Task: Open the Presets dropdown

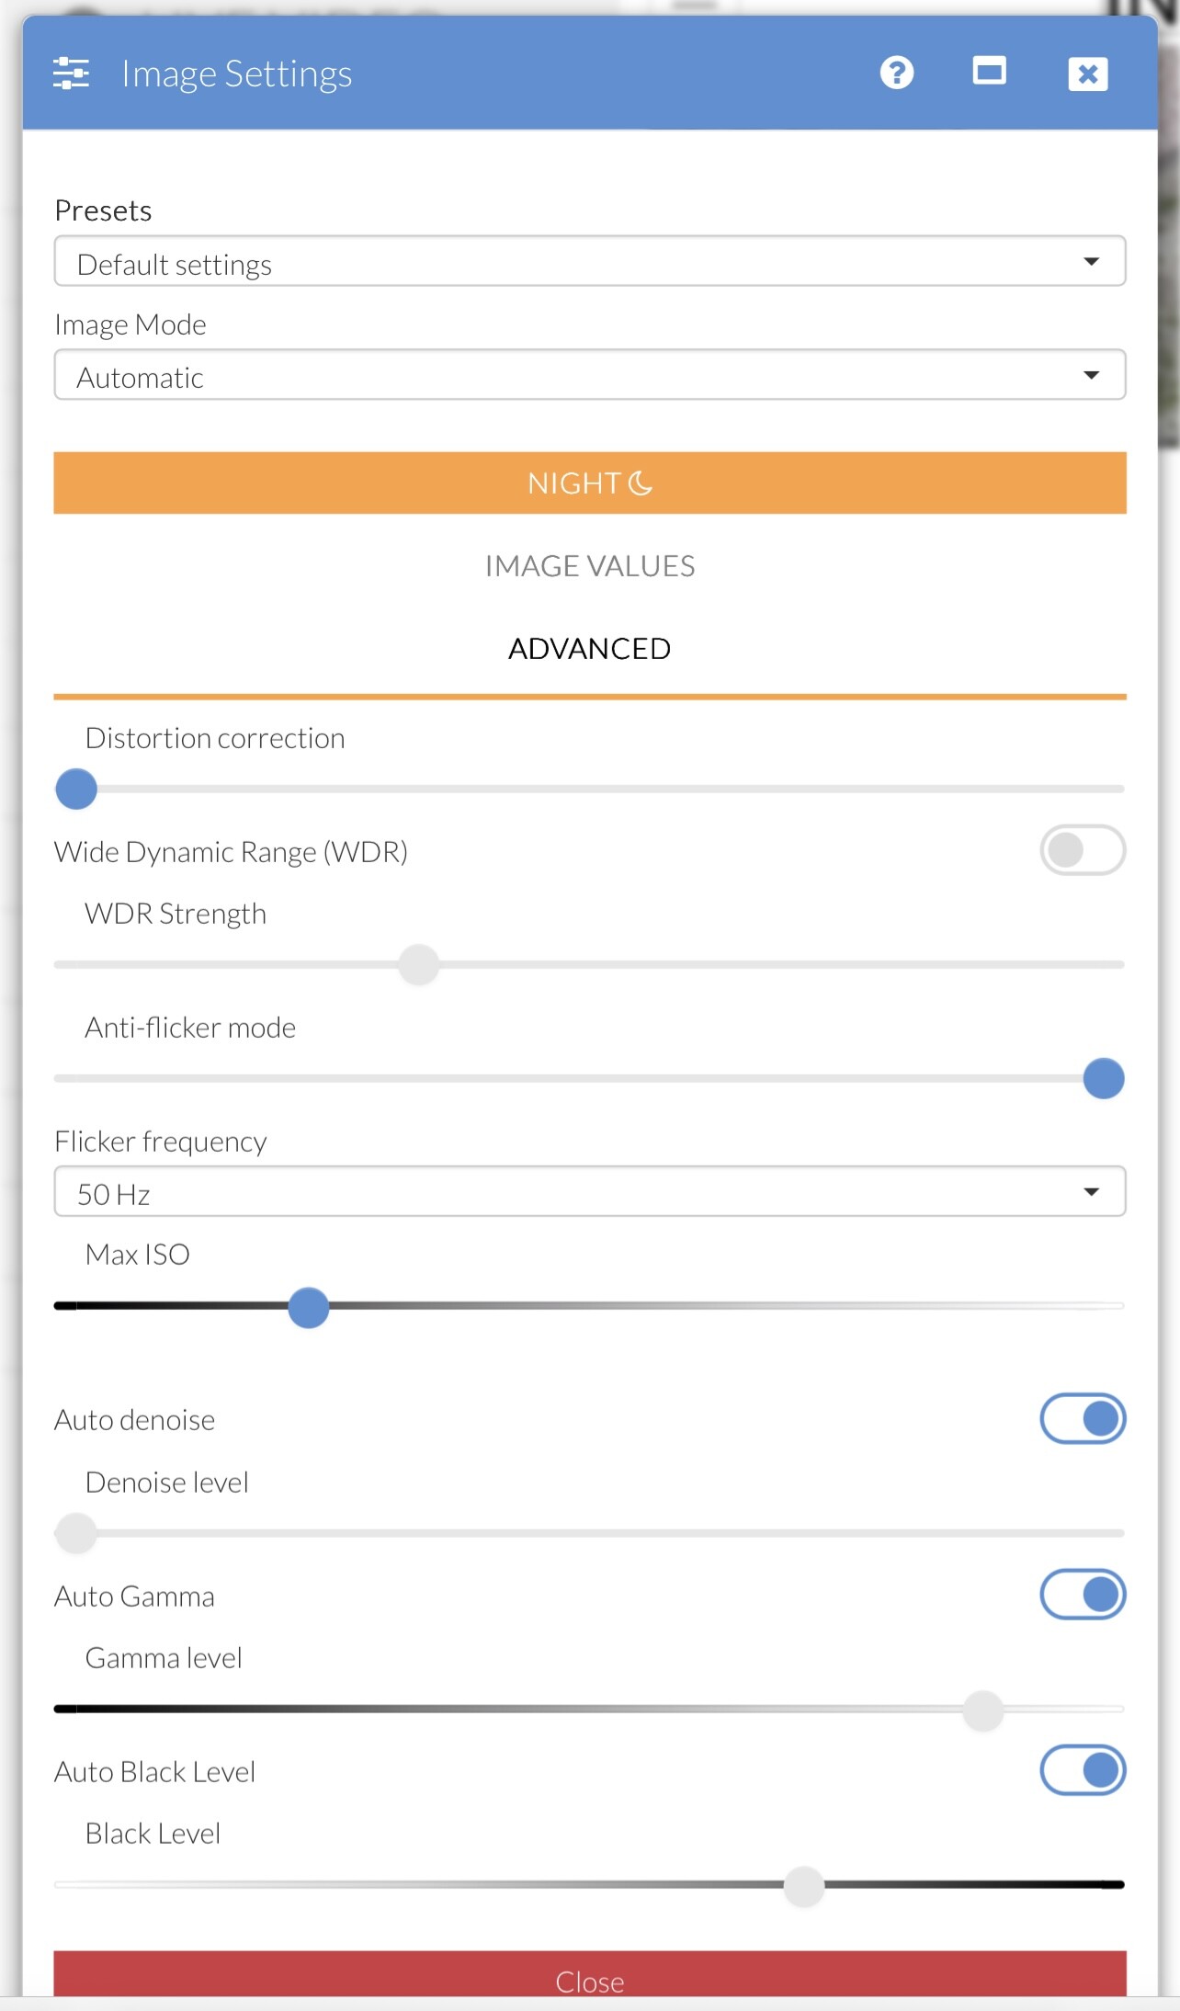Action: 590,262
